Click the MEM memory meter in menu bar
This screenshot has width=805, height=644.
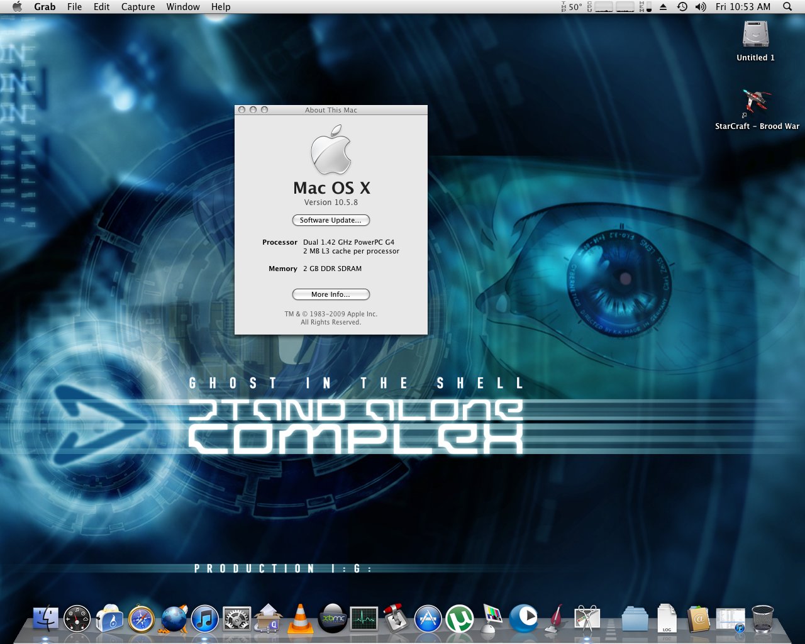pyautogui.click(x=646, y=7)
